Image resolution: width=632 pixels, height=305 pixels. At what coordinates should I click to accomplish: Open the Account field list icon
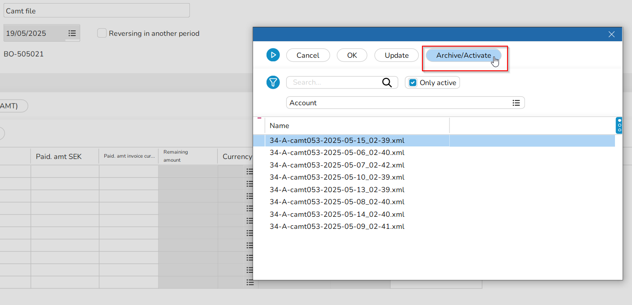point(516,103)
